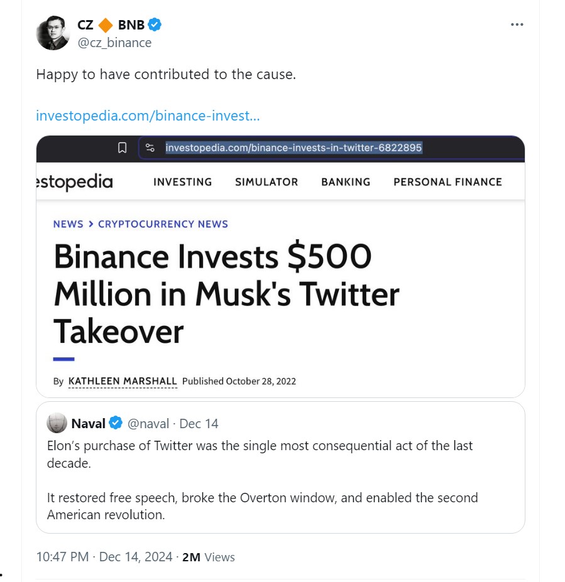Screen dimensions: 565x582
Task: Open the BANKING menu item
Action: 346,182
